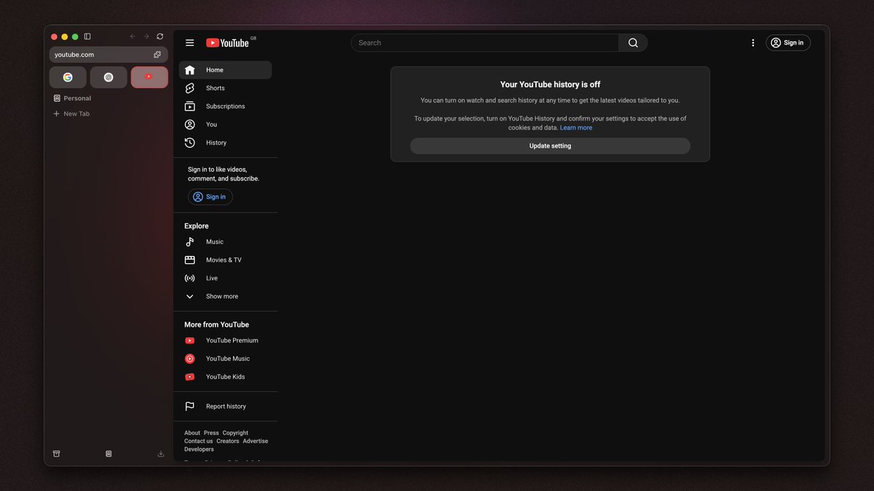Select Home in YouTube sidebar
This screenshot has width=874, height=491.
[x=225, y=70]
